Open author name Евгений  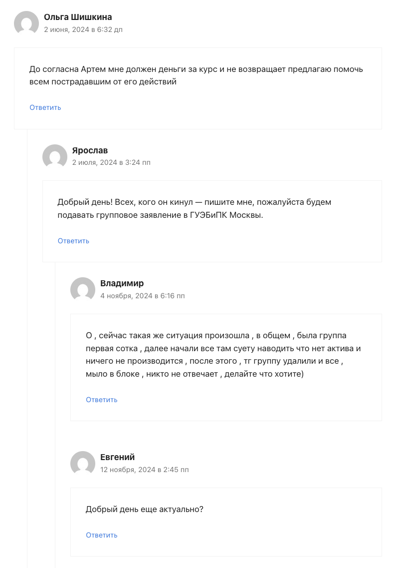[118, 457]
